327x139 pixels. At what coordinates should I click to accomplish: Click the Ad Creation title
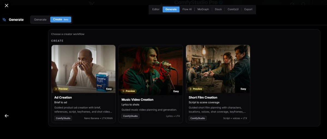(63, 97)
